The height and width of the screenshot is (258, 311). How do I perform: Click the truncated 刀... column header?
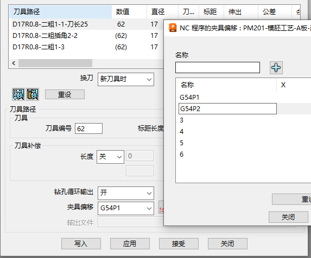[188, 12]
